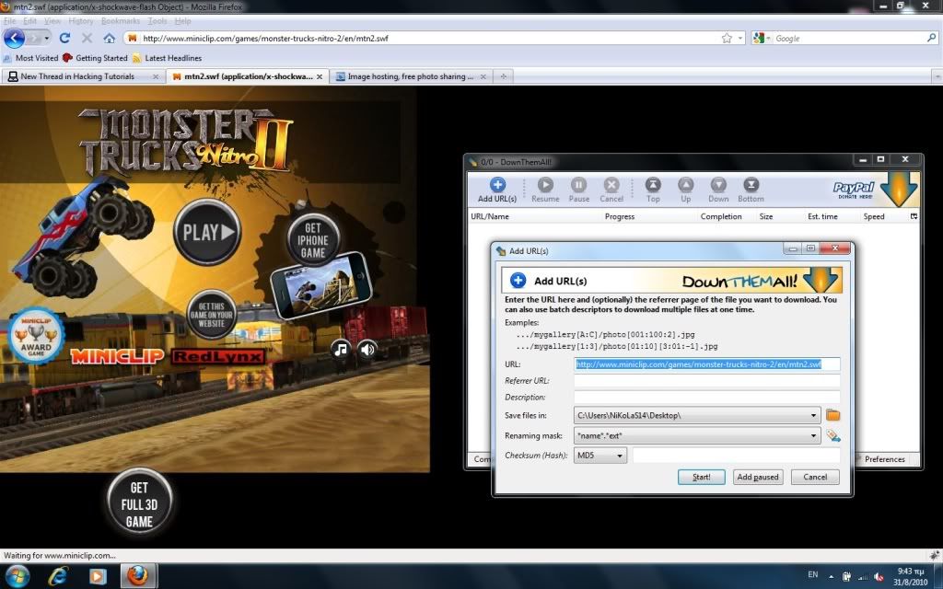943x589 pixels.
Task: Go back with Firefox back arrow
Action: point(14,38)
